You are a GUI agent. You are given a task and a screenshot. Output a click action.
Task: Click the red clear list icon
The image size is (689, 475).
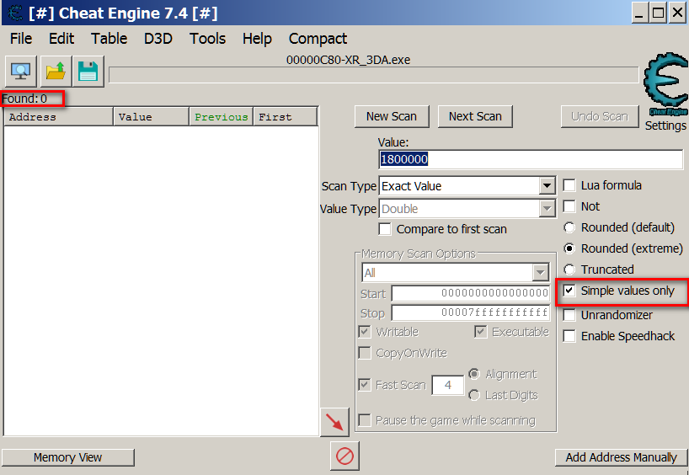click(344, 456)
